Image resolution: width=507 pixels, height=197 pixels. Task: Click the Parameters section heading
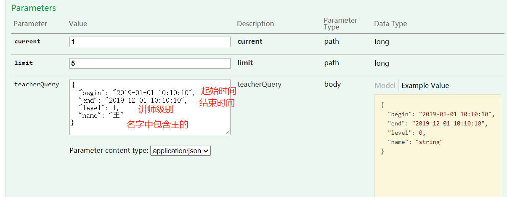click(x=34, y=8)
